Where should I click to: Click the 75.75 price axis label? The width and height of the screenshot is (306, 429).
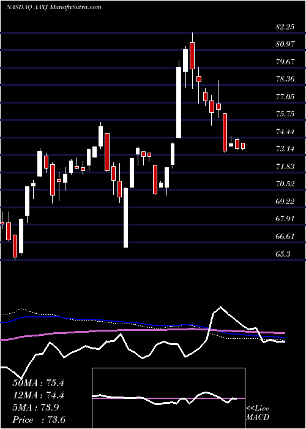point(285,114)
